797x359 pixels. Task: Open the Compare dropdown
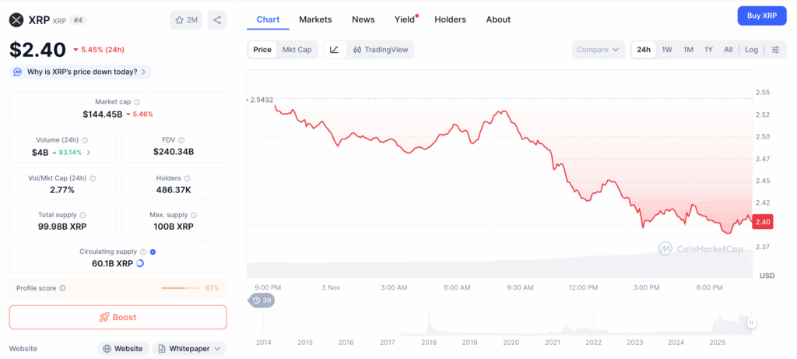[599, 50]
